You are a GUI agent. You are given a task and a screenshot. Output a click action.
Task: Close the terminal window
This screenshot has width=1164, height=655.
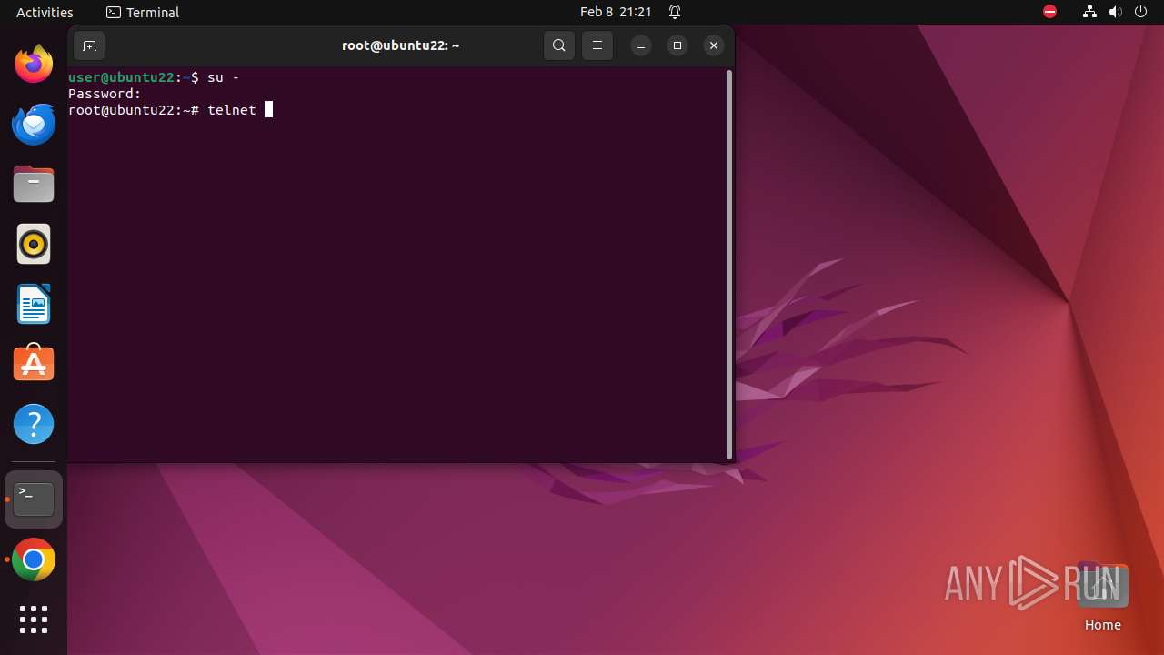(x=714, y=45)
